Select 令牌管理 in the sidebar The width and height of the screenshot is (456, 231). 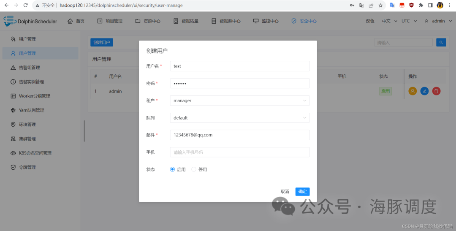click(x=41, y=167)
